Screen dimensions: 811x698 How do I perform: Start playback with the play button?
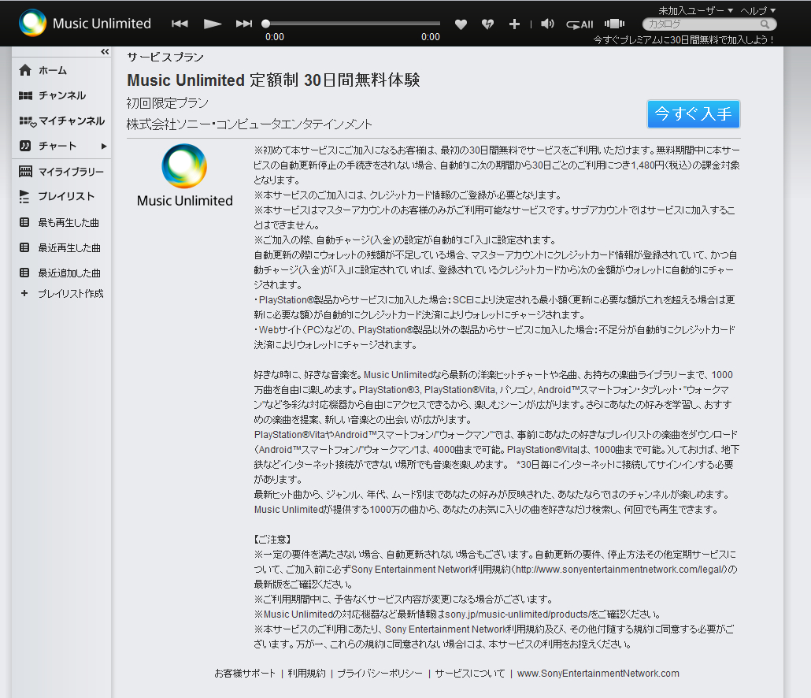(212, 24)
